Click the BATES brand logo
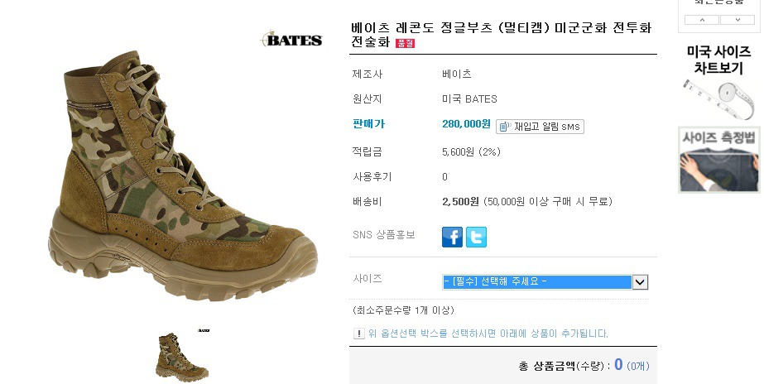The height and width of the screenshot is (384, 764). [x=292, y=40]
